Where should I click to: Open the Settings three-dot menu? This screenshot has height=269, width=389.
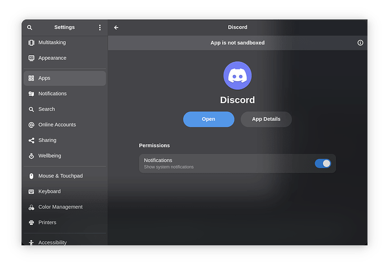(x=100, y=28)
